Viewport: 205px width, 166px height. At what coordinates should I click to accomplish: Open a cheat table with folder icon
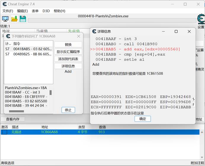tap(15, 19)
